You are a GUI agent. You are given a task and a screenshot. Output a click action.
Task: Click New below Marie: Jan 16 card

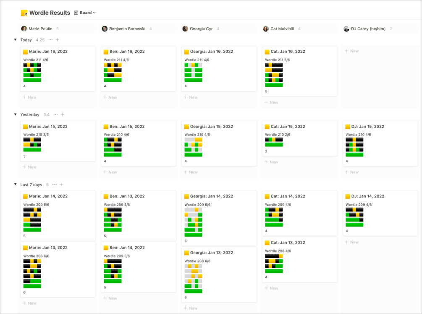tap(29, 97)
